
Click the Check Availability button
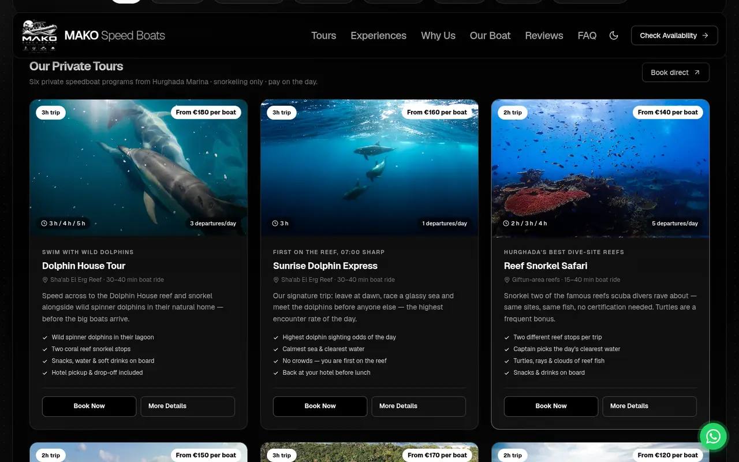(674, 35)
